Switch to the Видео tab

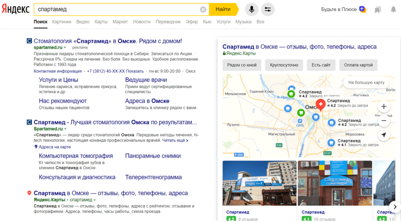(x=83, y=22)
